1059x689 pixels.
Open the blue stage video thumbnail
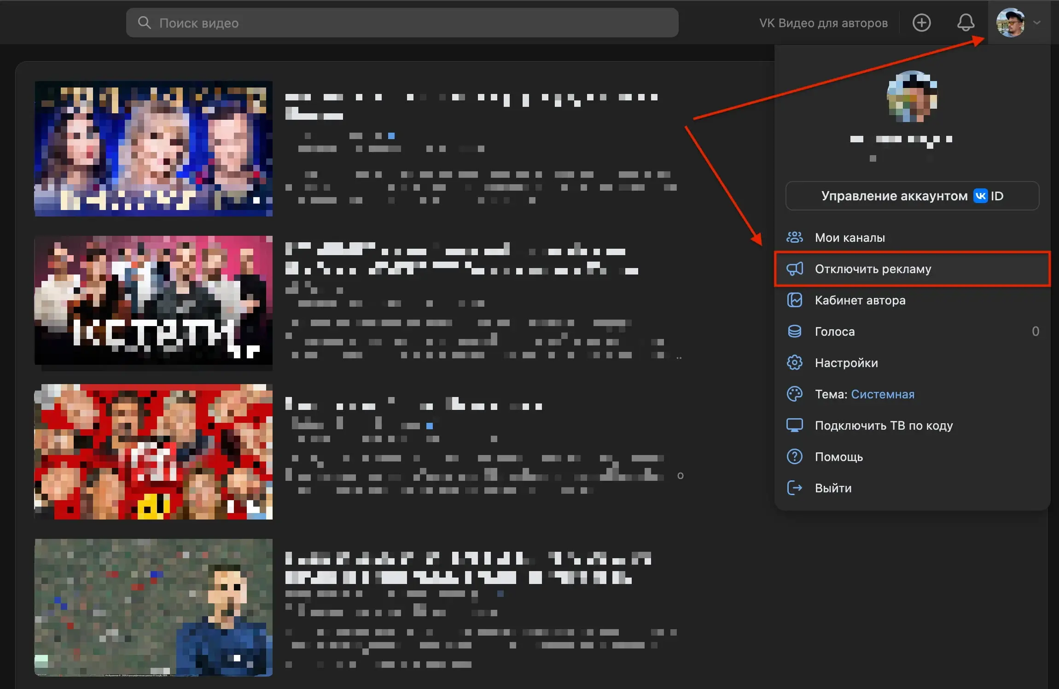(153, 149)
